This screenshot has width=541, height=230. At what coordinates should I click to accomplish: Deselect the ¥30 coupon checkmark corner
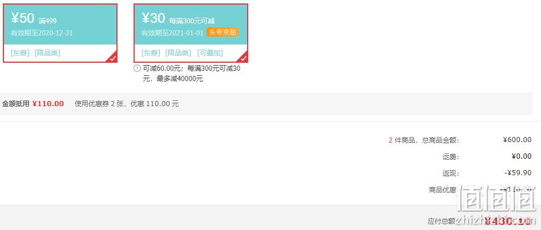[244, 58]
